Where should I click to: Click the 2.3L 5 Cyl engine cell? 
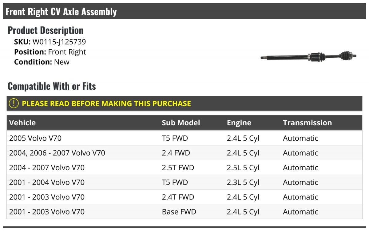coord(243,182)
